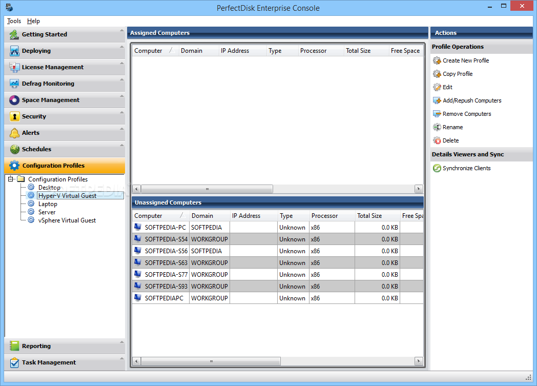Click the Add/Repush Computers icon

pos(437,100)
